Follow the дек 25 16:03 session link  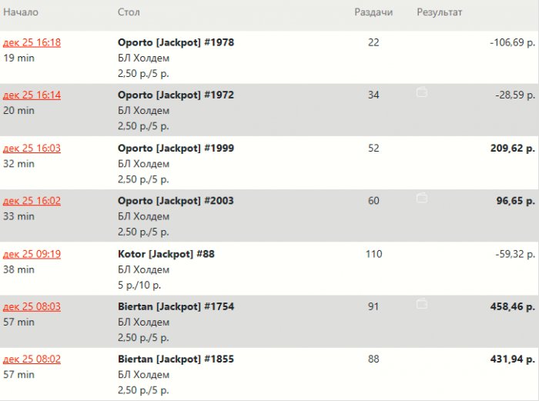(x=32, y=148)
